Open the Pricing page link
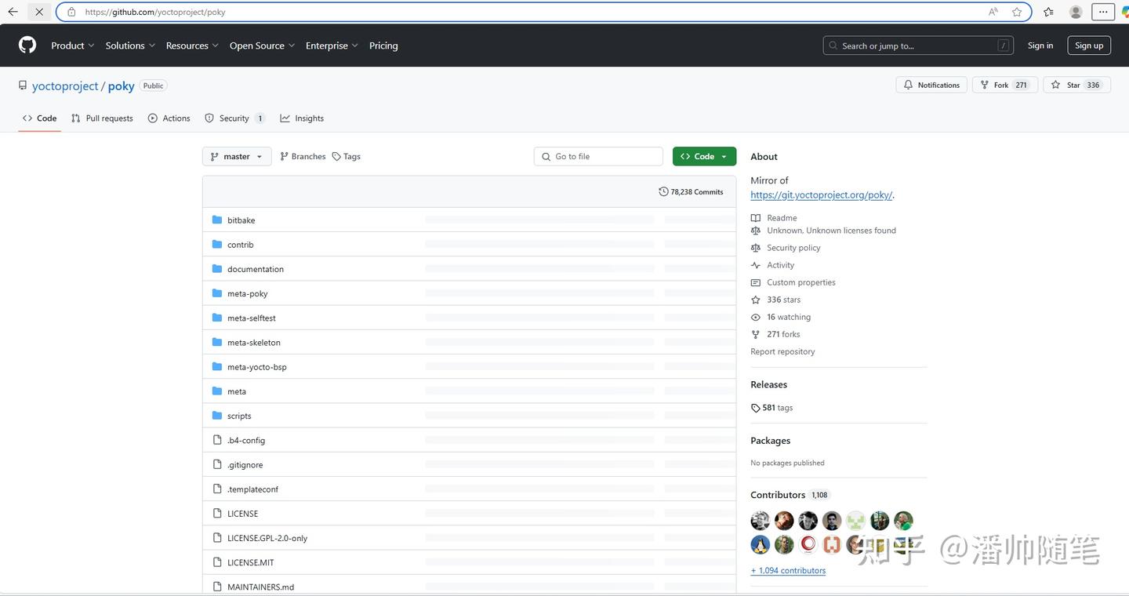Screen dimensions: 1129x596 click(x=383, y=45)
